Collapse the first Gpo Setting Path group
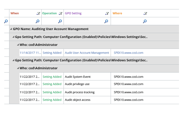This screenshot has height=116, width=186. (x=13, y=37)
